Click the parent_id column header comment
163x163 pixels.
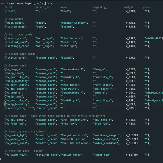42,7
